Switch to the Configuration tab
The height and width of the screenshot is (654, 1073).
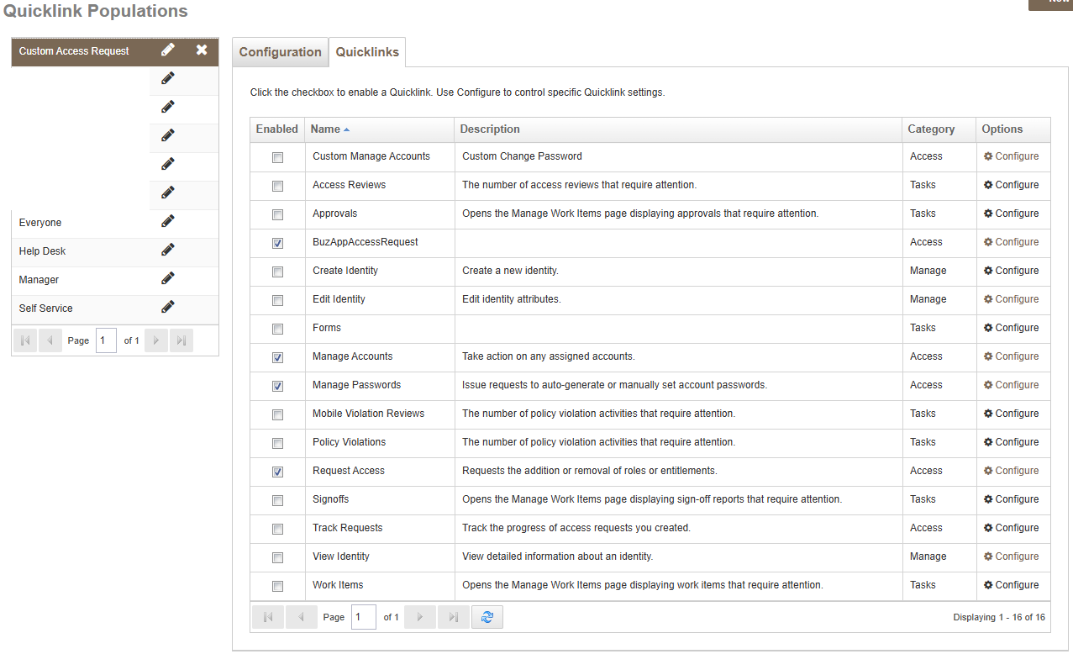pyautogui.click(x=280, y=52)
